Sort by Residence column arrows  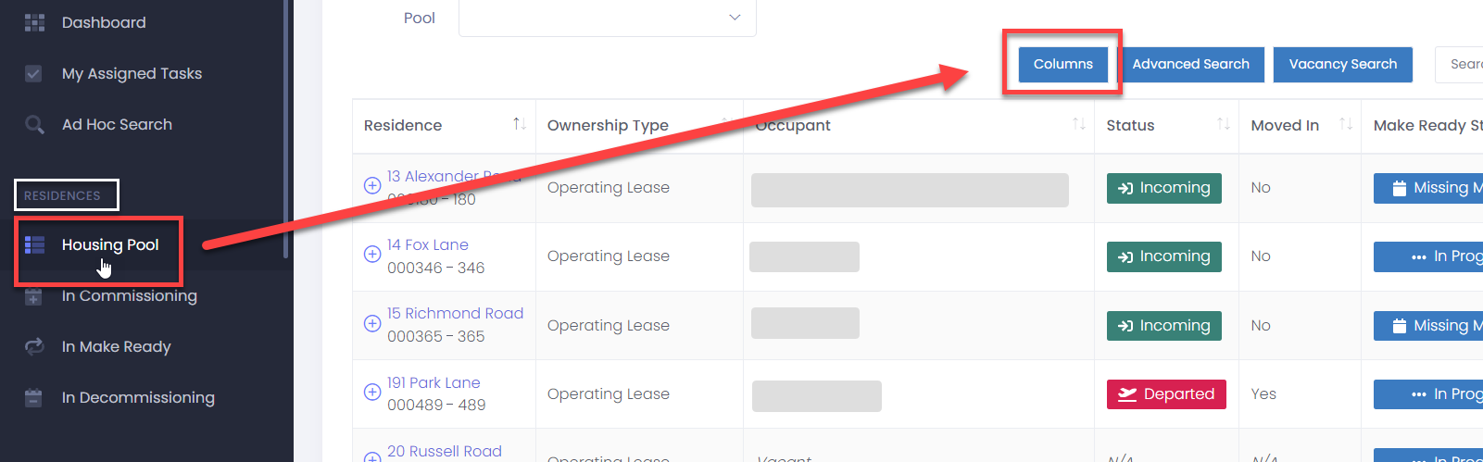[520, 124]
